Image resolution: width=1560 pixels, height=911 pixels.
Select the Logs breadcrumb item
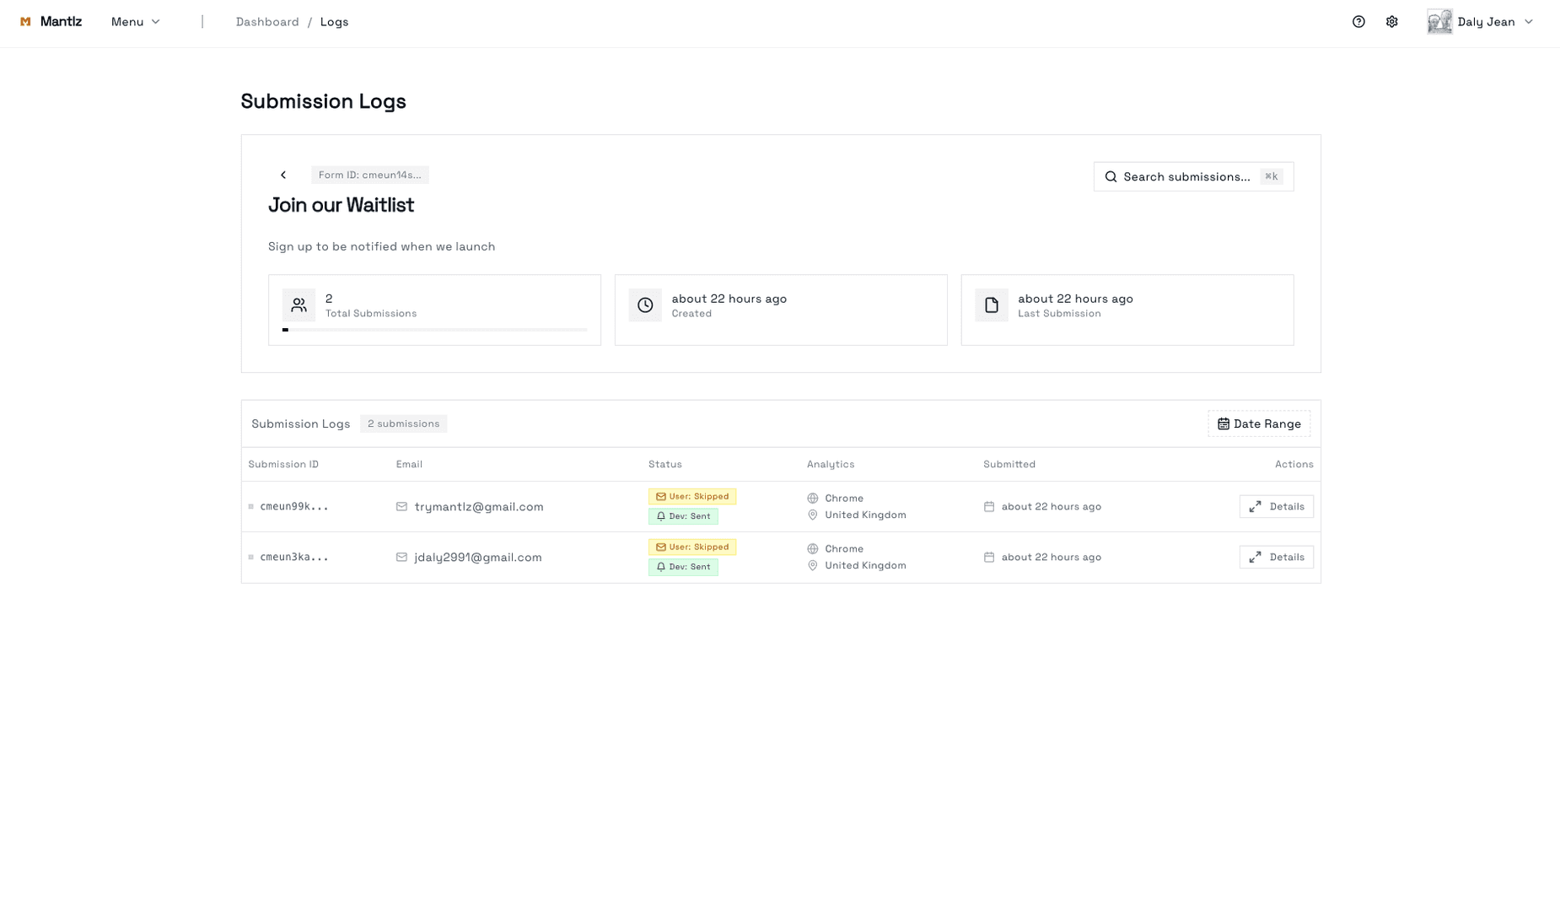pyautogui.click(x=334, y=22)
